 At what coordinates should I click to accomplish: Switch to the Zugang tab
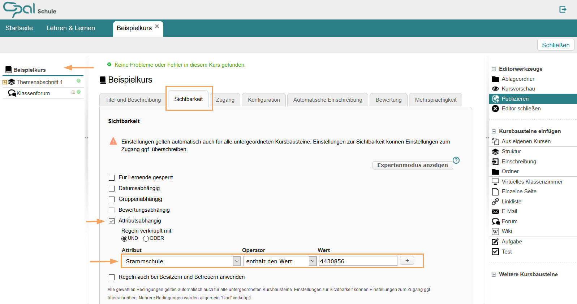(x=225, y=100)
